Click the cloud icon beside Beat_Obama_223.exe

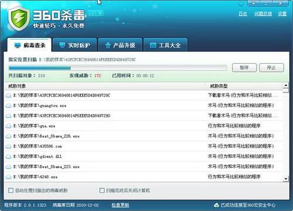8,167
